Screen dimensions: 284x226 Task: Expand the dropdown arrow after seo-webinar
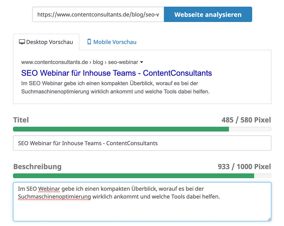[x=142, y=62]
